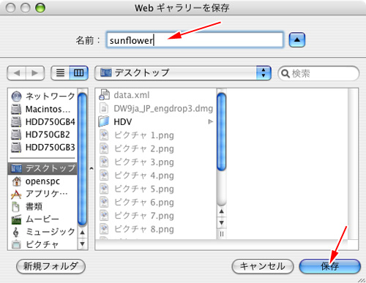Select デスクトップ in the sidebar
366x283 pixels.
[x=42, y=168]
